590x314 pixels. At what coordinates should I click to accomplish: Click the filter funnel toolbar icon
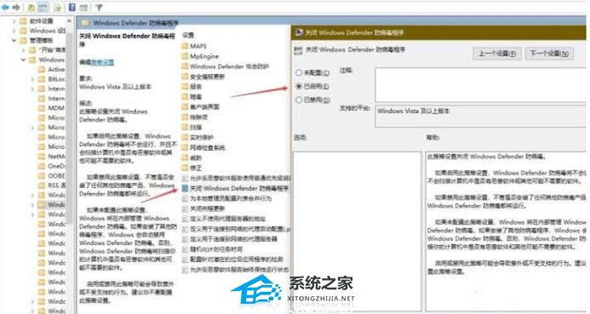click(x=99, y=7)
